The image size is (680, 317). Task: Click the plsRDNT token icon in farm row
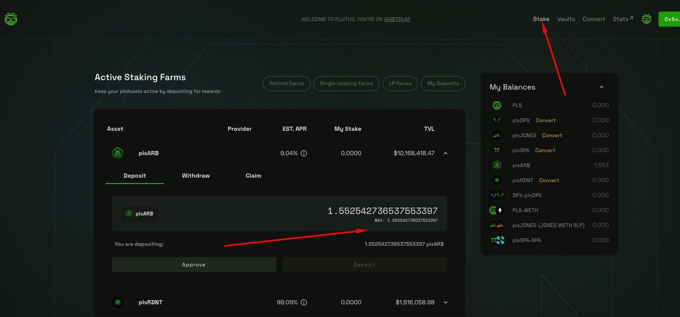[x=117, y=302]
